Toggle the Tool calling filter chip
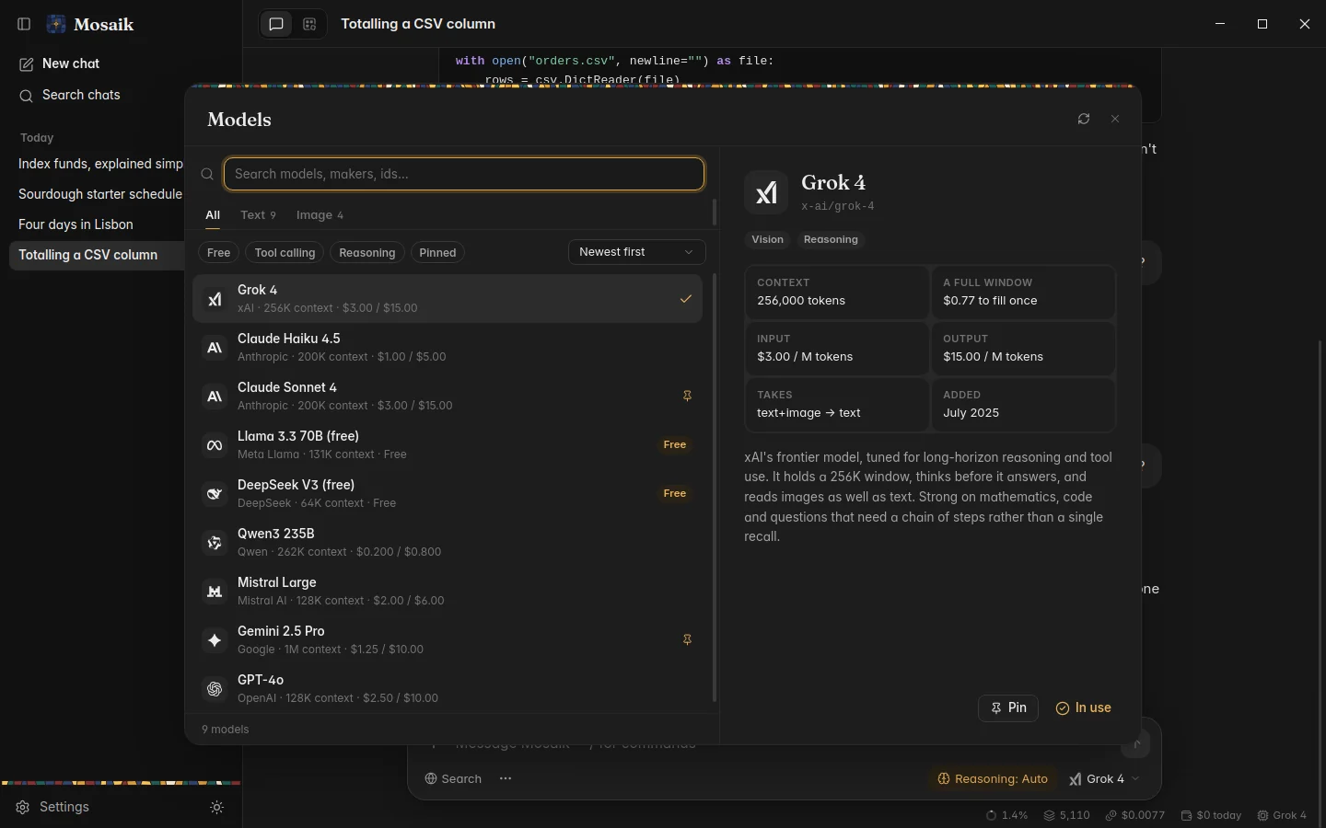The width and height of the screenshot is (1326, 828). (x=285, y=252)
